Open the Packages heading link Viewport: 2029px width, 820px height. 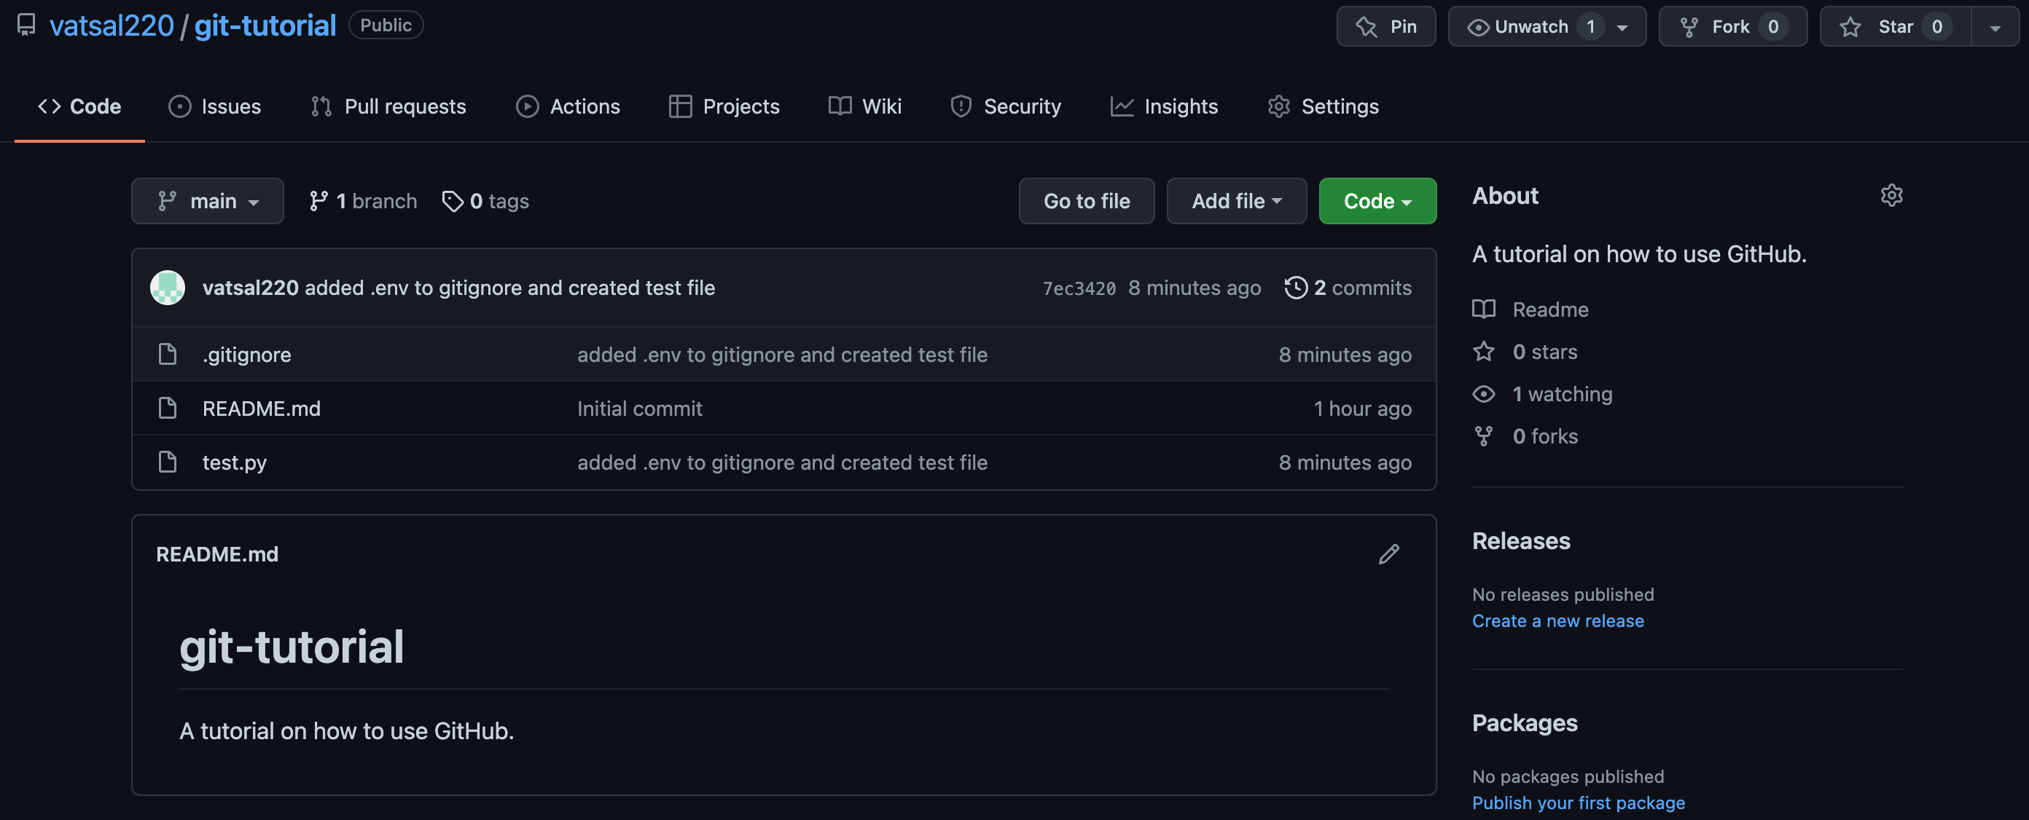pos(1524,722)
